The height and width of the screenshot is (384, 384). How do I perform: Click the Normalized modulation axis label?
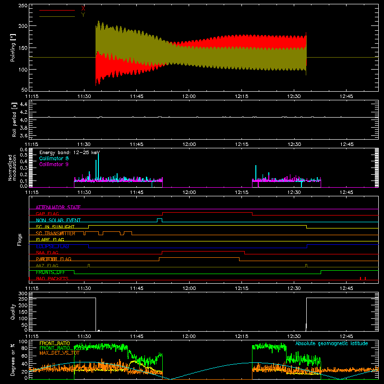tap(12, 168)
